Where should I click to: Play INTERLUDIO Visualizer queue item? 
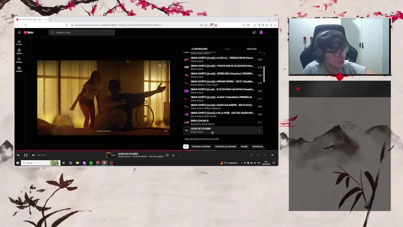223,75
